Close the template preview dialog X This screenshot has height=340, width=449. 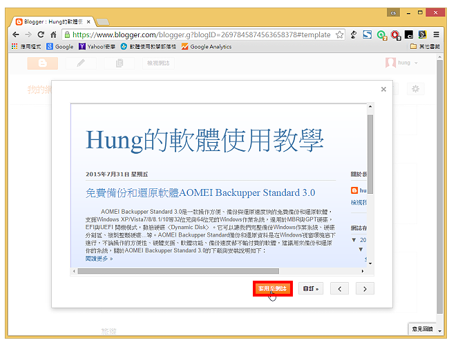[383, 89]
